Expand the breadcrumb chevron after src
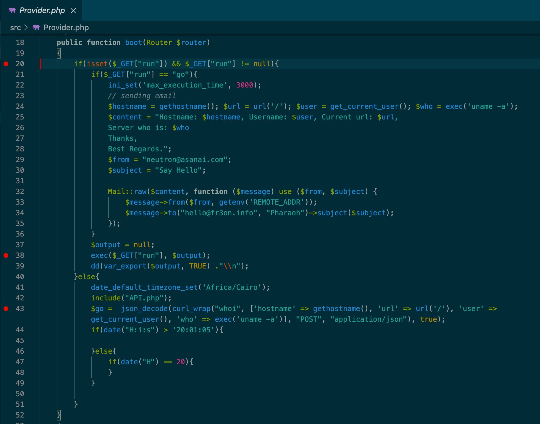The width and height of the screenshot is (540, 424). 26,27
